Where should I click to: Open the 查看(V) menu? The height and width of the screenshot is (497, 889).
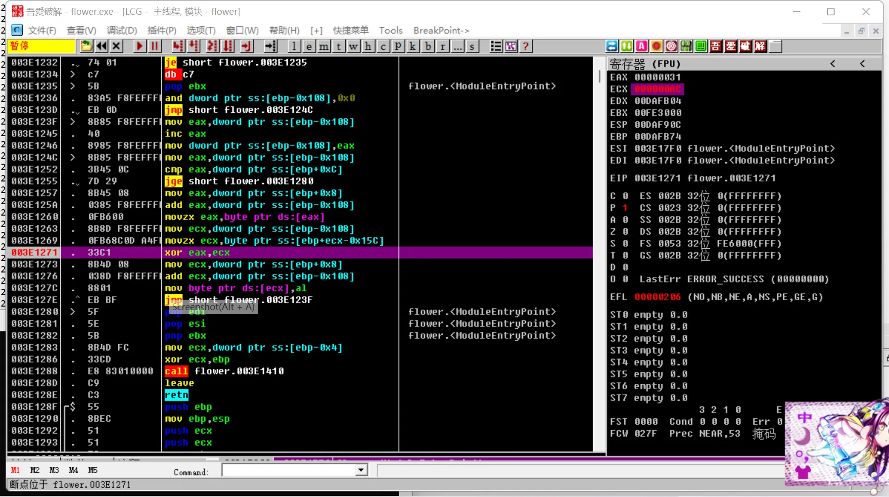(x=82, y=31)
